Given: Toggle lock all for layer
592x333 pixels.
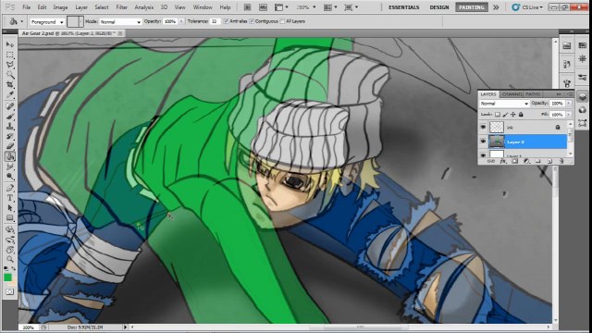Looking at the screenshot, I should [521, 115].
